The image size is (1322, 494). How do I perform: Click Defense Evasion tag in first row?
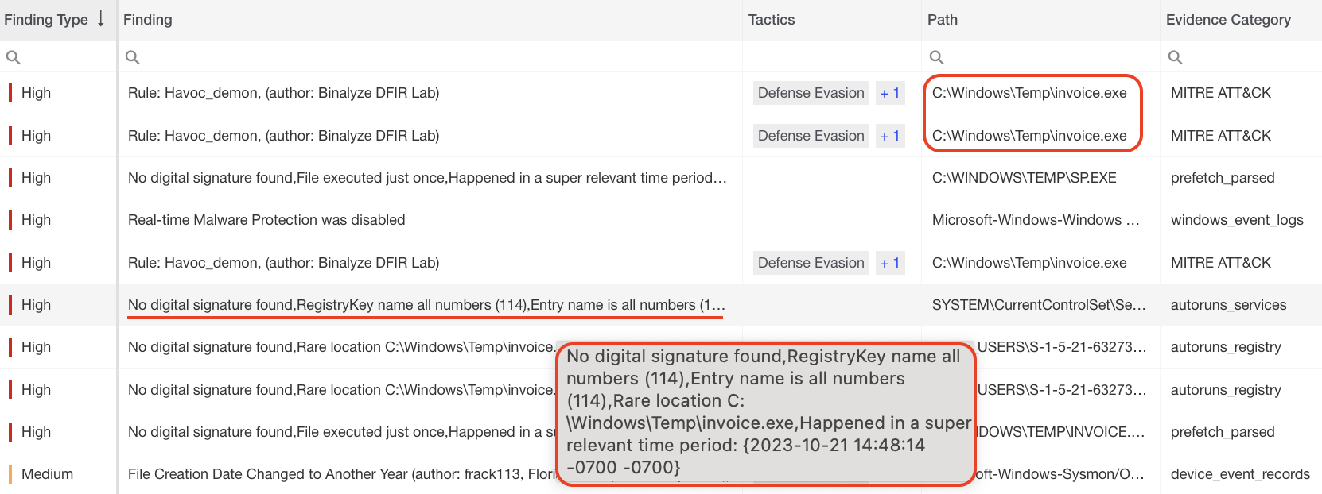point(811,93)
